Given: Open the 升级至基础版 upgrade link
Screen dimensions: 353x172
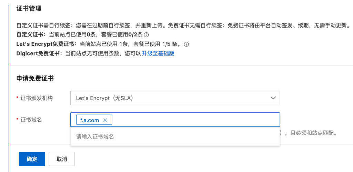Looking at the screenshot, I should coord(158,53).
